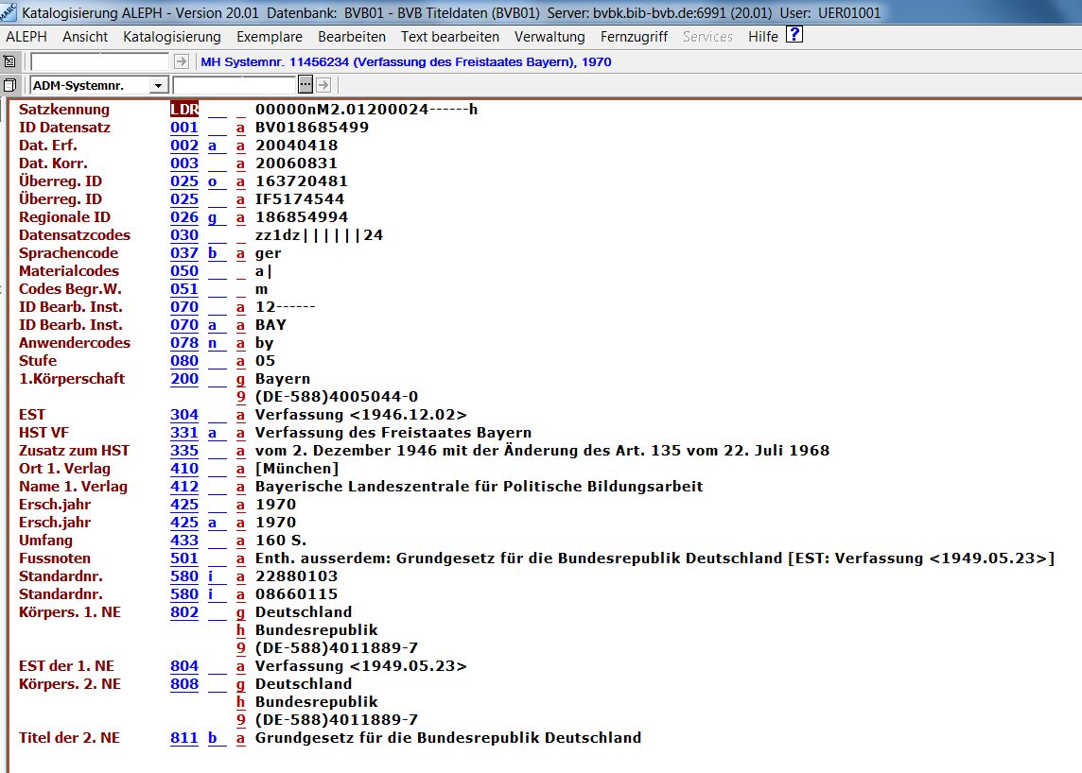Image resolution: width=1082 pixels, height=773 pixels.
Task: Click the items icon left of ADM-Systemnr.
Action: click(x=9, y=85)
